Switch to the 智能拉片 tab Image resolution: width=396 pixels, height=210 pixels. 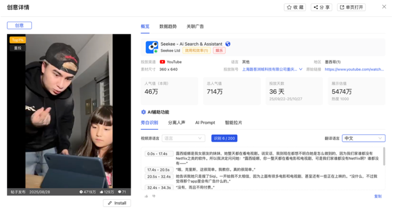(x=233, y=123)
